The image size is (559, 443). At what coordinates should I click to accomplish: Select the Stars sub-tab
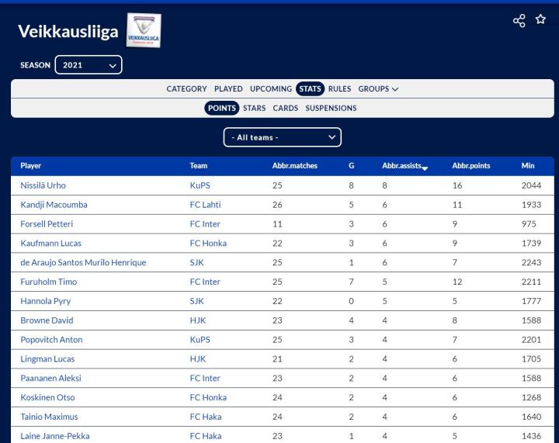pyautogui.click(x=254, y=108)
